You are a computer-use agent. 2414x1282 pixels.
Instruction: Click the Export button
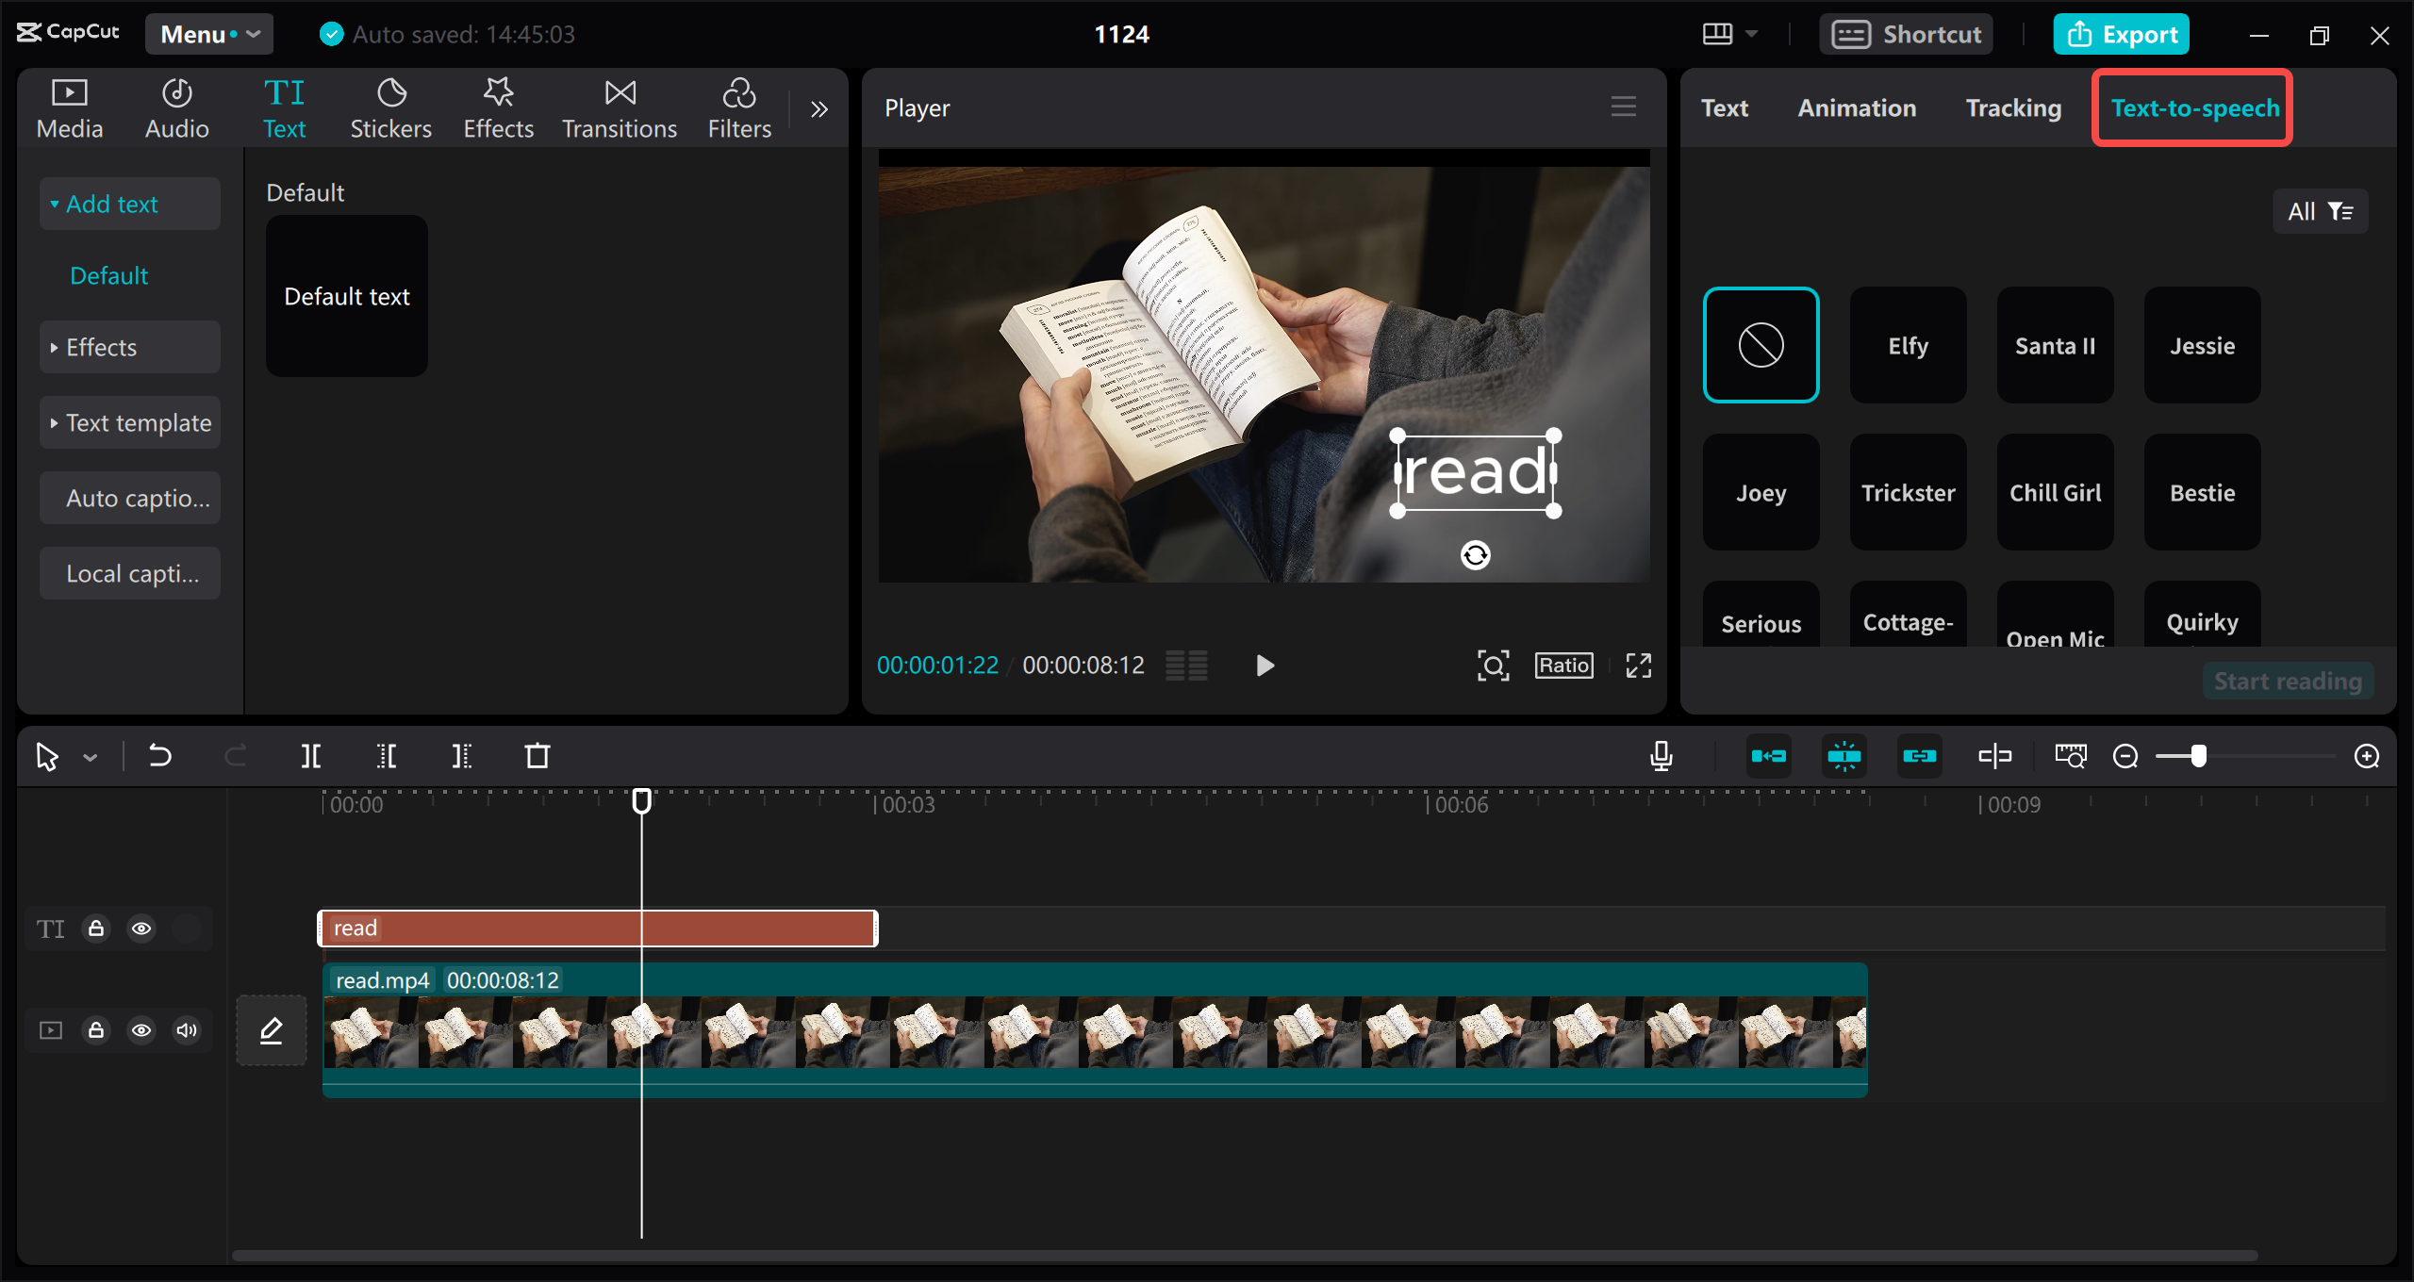click(2122, 34)
